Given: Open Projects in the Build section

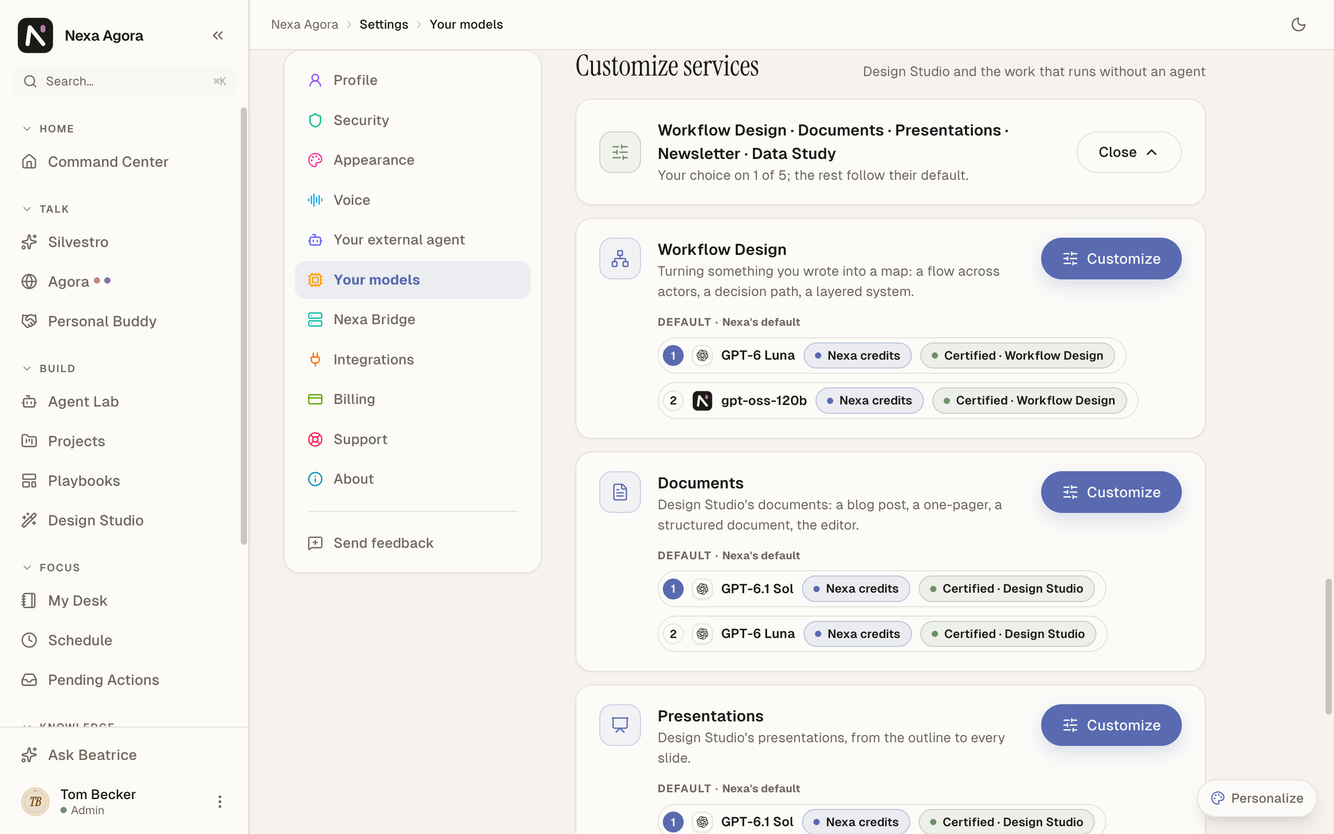Looking at the screenshot, I should click(125, 441).
